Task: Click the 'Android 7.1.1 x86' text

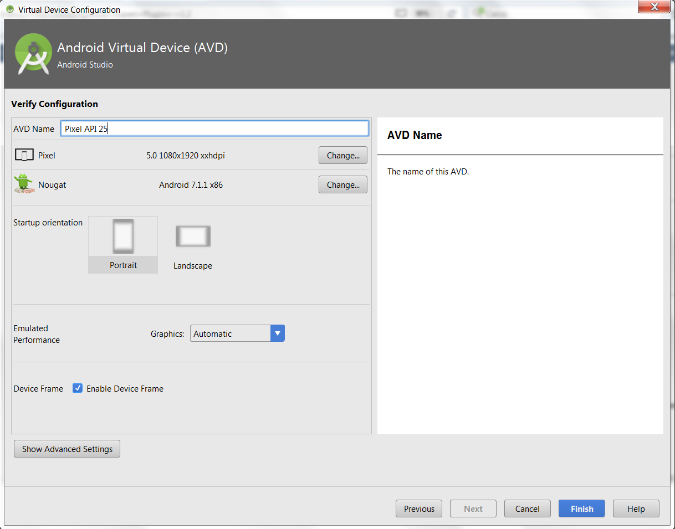Action: (191, 185)
